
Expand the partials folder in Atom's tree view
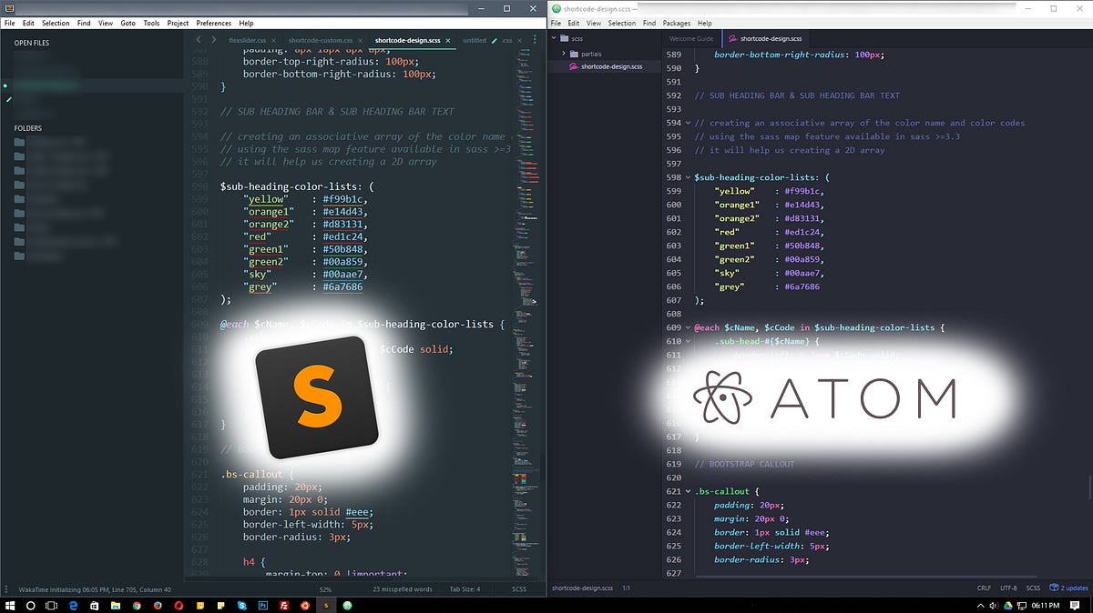point(564,55)
